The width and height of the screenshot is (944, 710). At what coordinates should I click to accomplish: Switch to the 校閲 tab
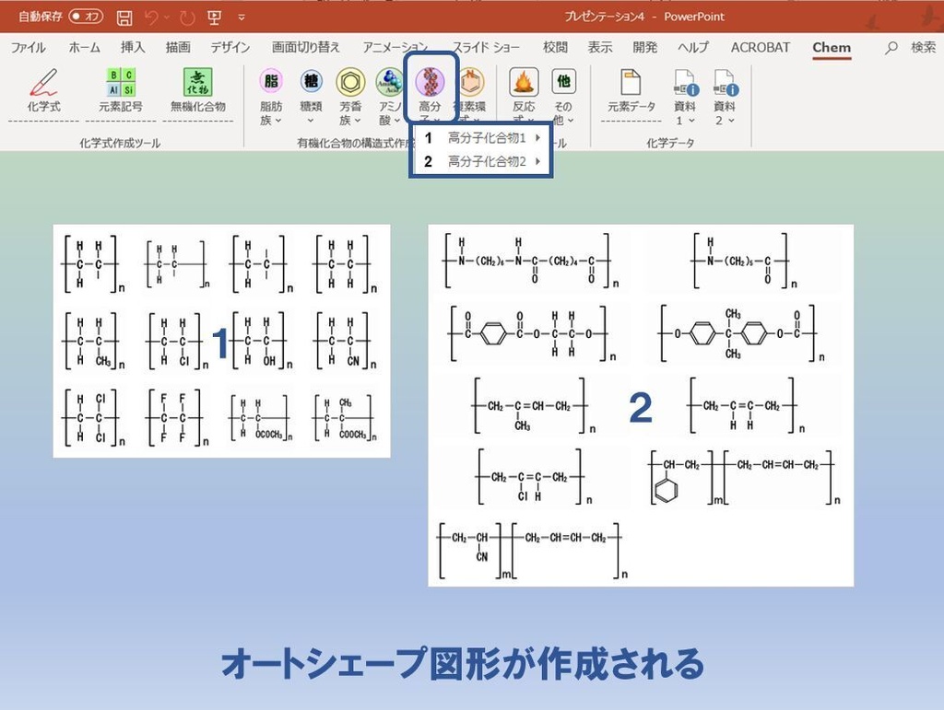(x=555, y=47)
